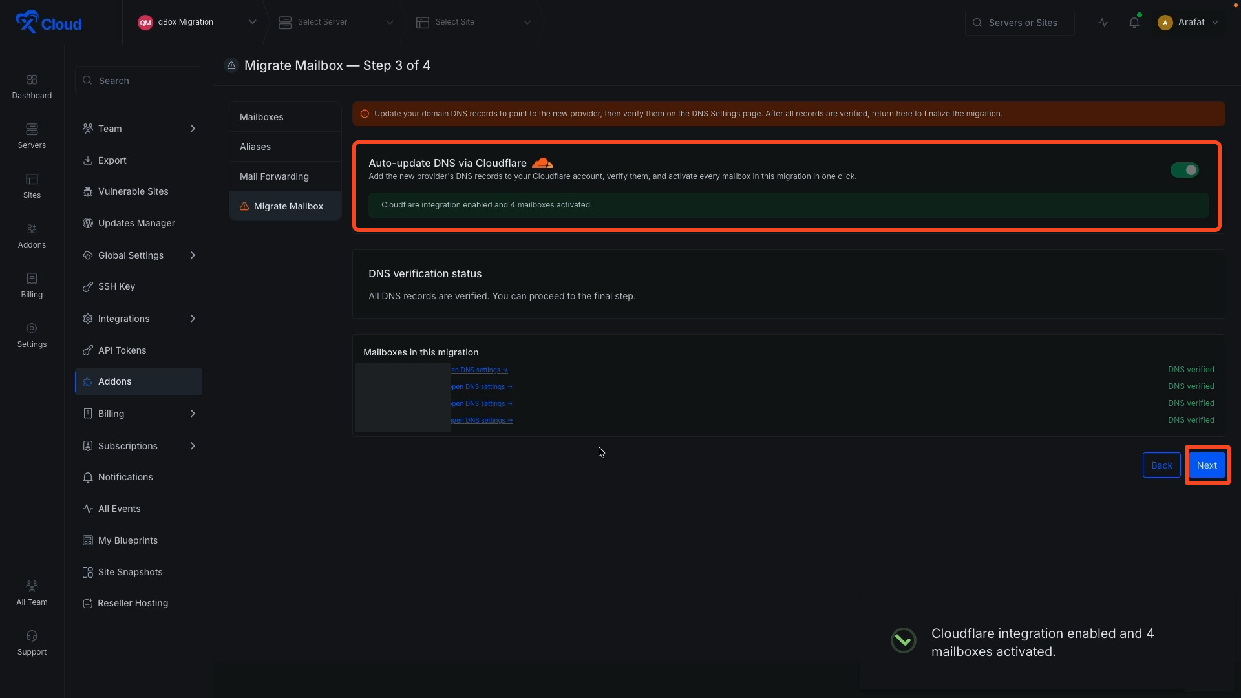The image size is (1241, 698).
Task: Open the Select Site dropdown
Action: point(474,22)
